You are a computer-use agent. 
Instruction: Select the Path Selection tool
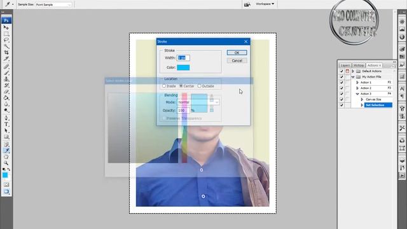6,130
